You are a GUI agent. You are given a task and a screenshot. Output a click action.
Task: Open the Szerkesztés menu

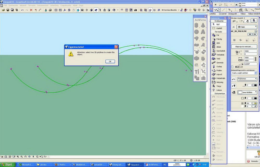click(13, 5)
